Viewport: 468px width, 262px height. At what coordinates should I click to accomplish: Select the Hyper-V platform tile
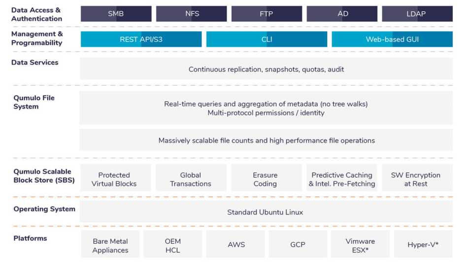pos(423,244)
